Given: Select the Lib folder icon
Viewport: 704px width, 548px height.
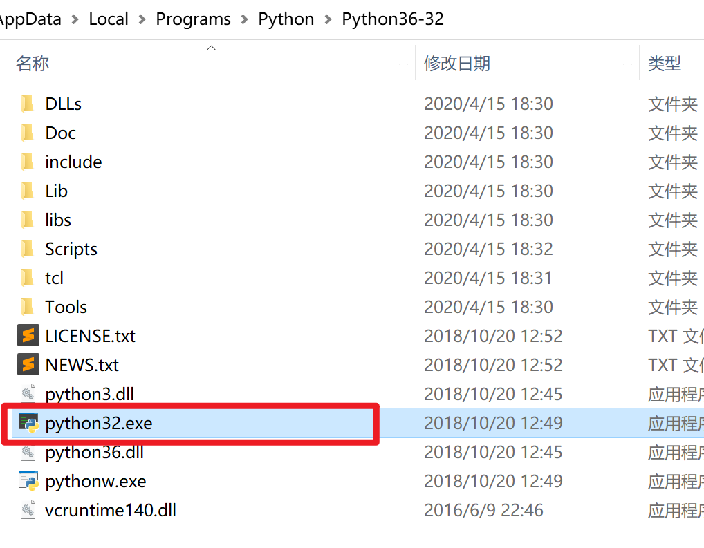Looking at the screenshot, I should click(28, 191).
